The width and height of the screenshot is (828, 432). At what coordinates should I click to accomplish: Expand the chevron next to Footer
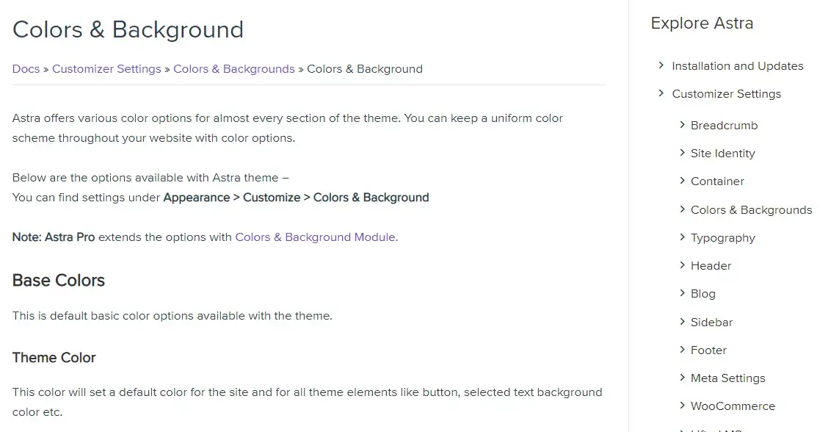click(682, 350)
